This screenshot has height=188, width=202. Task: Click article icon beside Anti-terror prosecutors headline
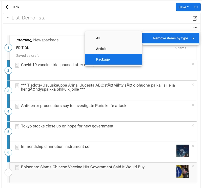click(x=17, y=106)
